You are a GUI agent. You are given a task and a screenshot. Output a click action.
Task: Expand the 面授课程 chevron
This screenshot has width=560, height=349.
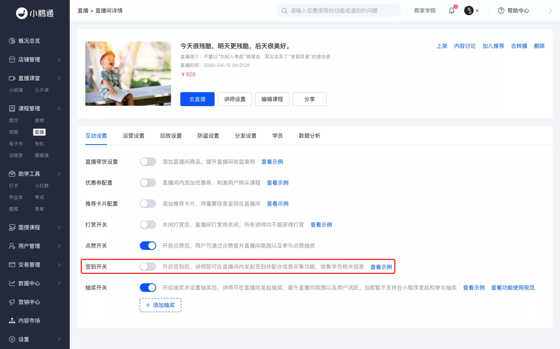(x=59, y=227)
